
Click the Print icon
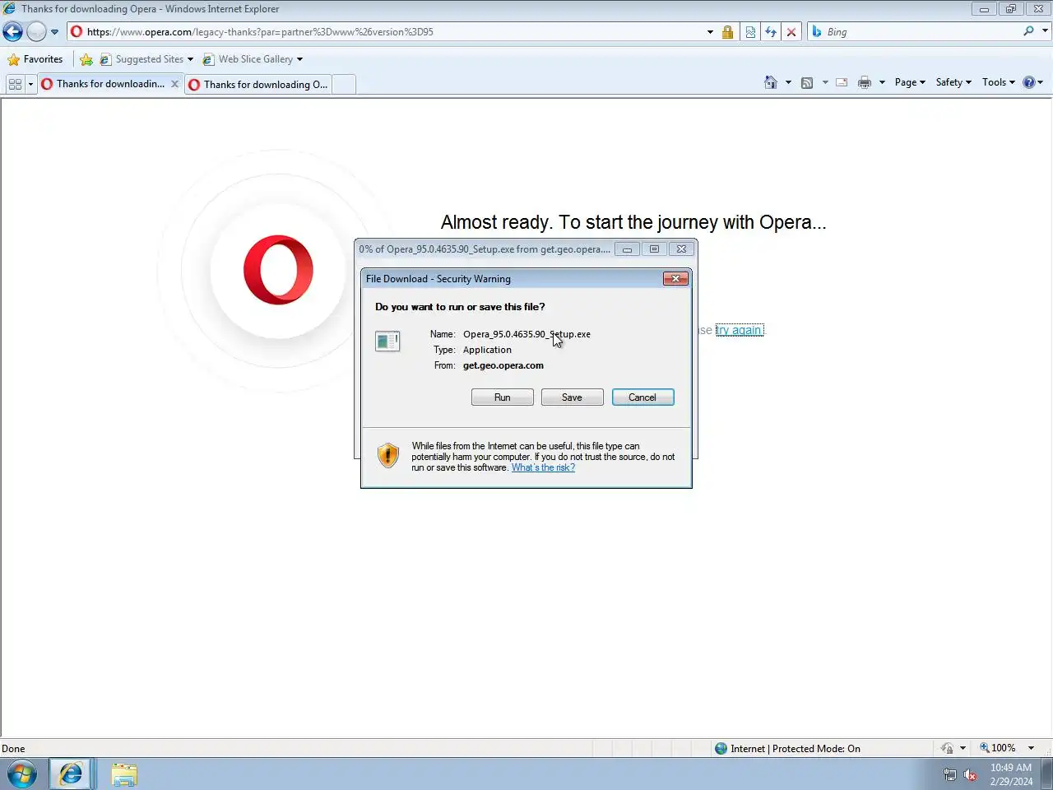click(x=865, y=82)
